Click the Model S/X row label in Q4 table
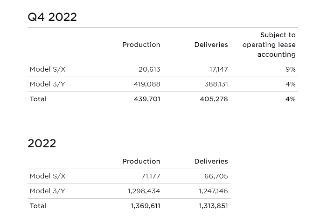 tap(48, 69)
